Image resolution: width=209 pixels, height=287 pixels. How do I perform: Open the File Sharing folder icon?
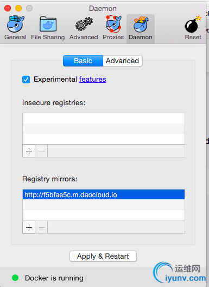click(x=48, y=24)
